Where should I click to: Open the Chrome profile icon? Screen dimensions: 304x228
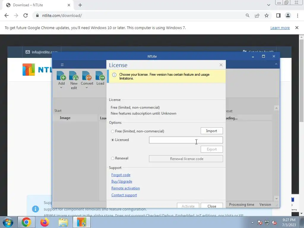(288, 15)
